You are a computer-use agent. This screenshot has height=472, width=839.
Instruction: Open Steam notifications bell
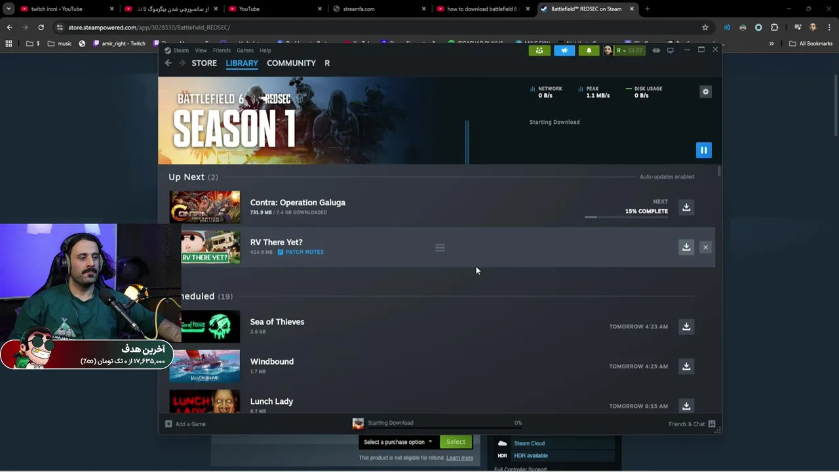pos(589,50)
